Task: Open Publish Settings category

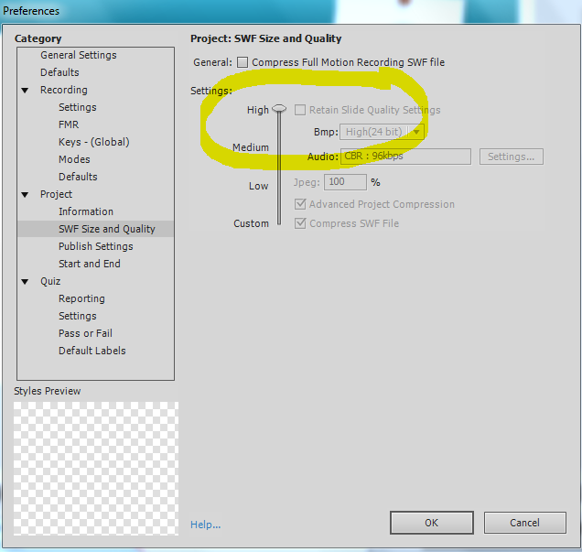Action: [95, 246]
